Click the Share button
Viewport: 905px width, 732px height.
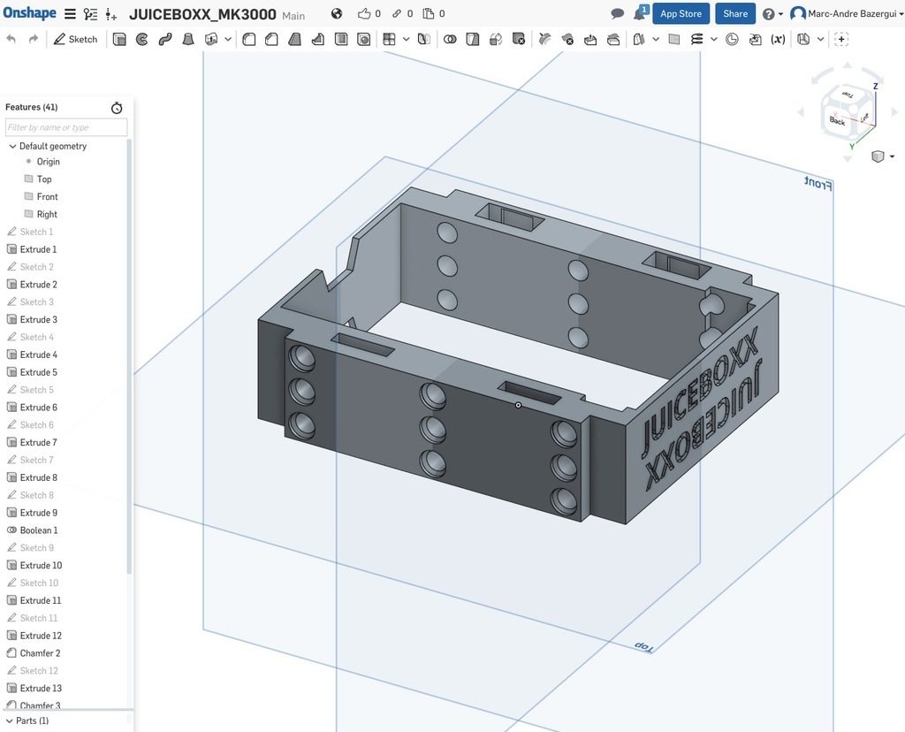(x=734, y=13)
